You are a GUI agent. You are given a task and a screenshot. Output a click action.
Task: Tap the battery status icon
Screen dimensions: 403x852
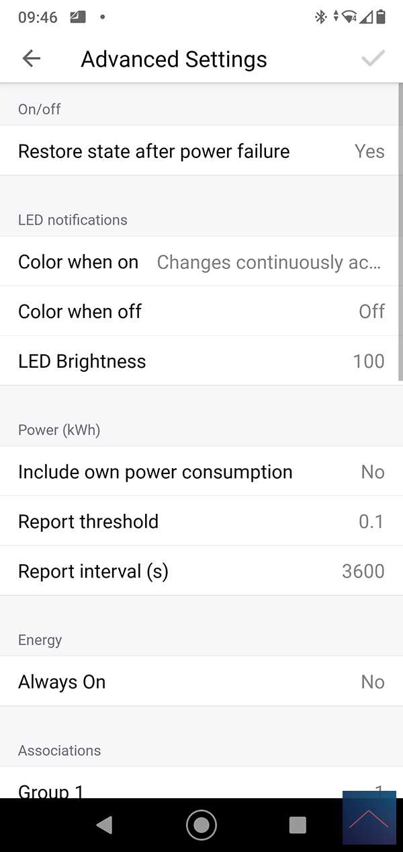point(382,17)
